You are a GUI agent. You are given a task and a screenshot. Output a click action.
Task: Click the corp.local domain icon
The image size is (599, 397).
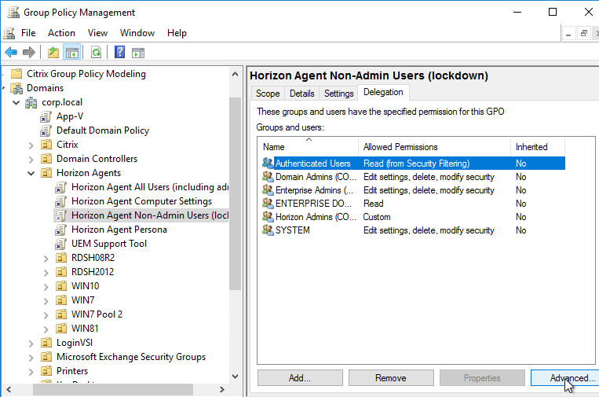point(31,102)
